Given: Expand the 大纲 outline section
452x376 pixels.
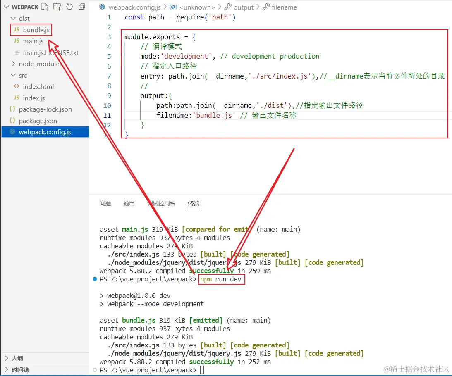Looking at the screenshot, I should click(7, 358).
